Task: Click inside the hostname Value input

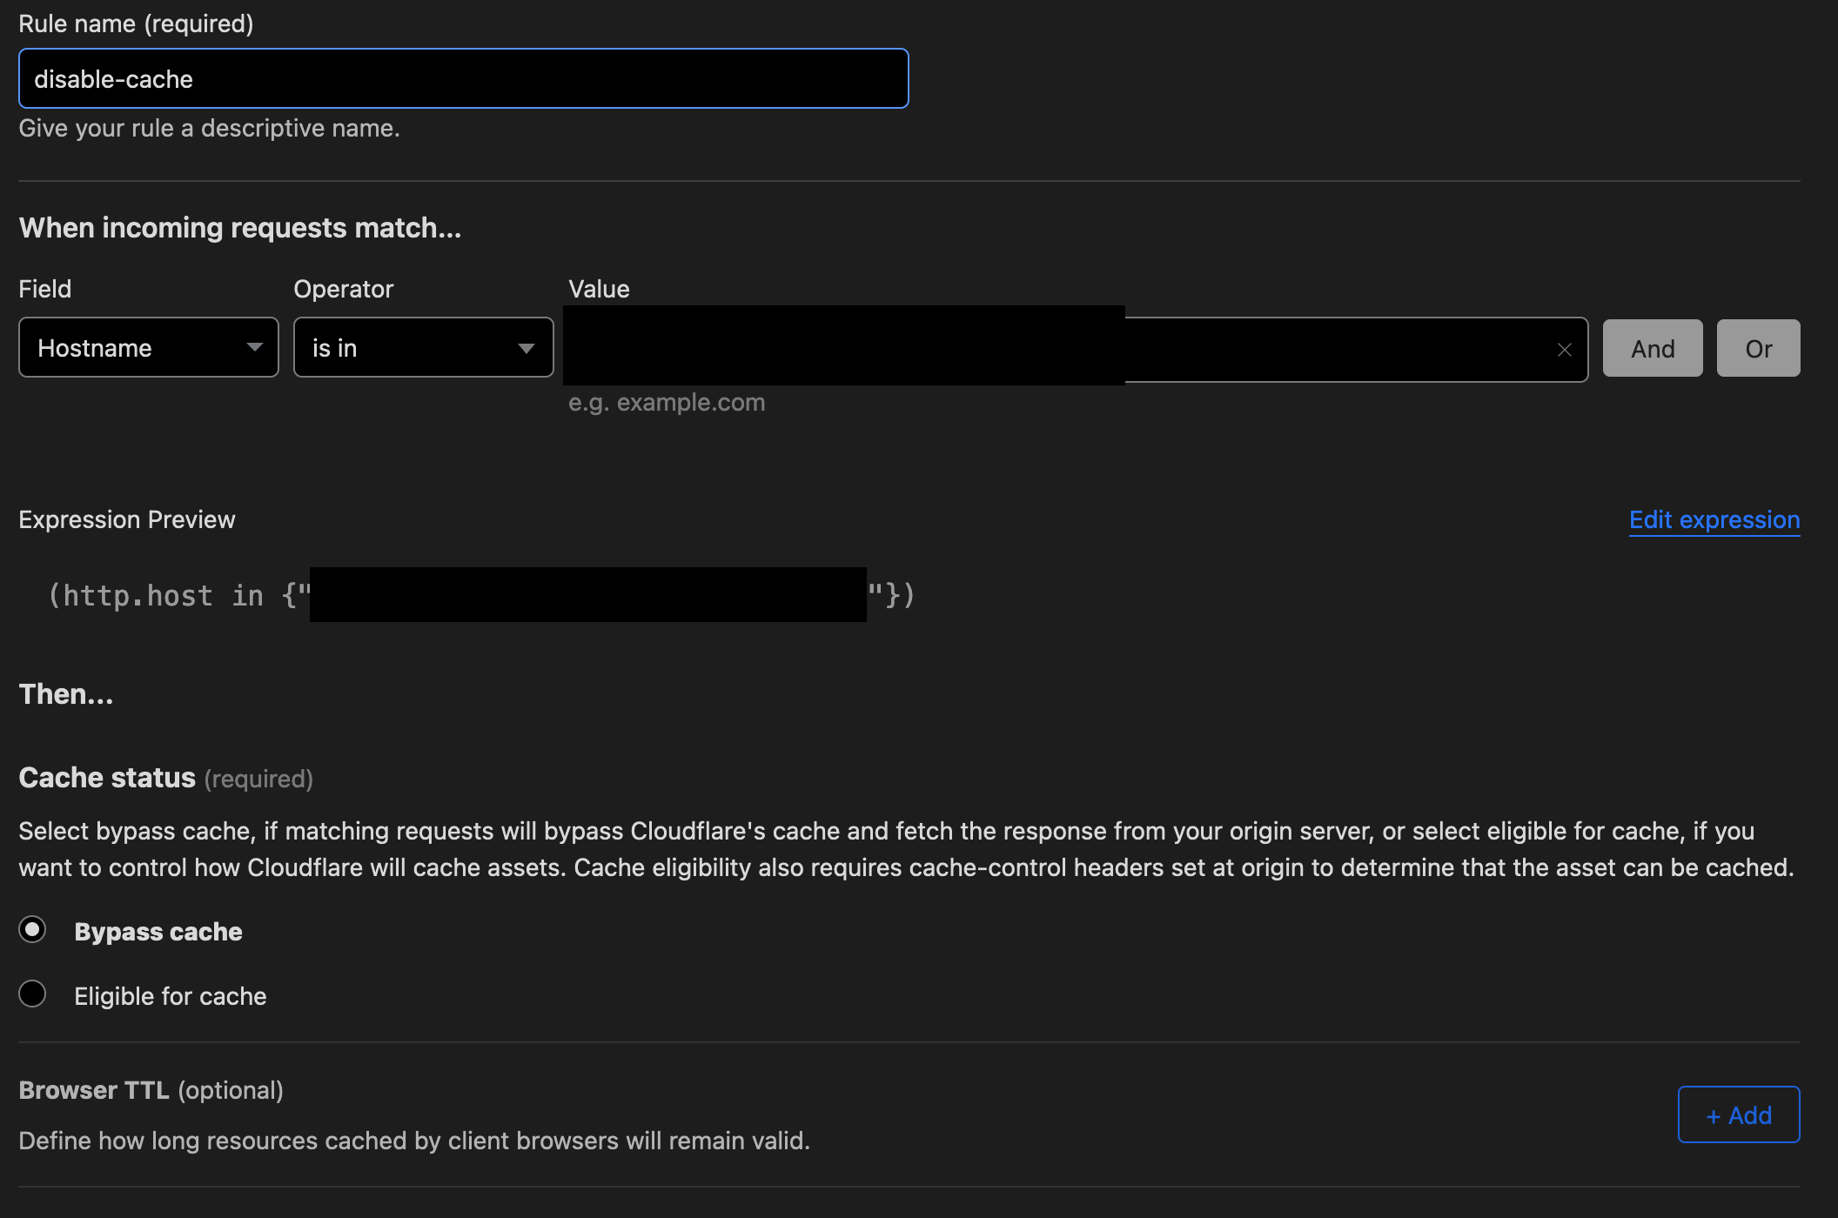Action: pos(1332,350)
